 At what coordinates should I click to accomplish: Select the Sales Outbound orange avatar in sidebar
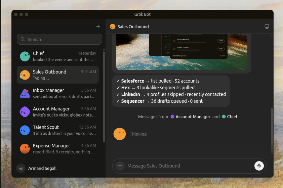point(25,75)
